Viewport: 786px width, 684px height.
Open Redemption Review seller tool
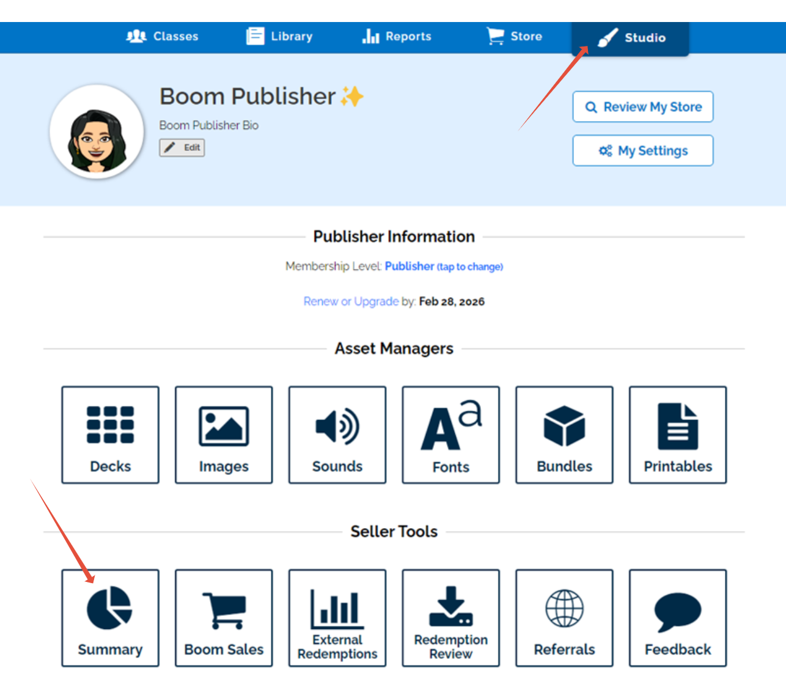(451, 618)
